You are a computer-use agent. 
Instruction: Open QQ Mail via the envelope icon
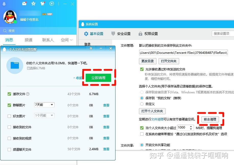point(24,4)
